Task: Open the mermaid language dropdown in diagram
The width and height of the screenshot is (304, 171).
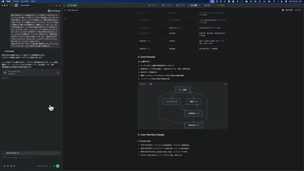Action: (x=143, y=84)
